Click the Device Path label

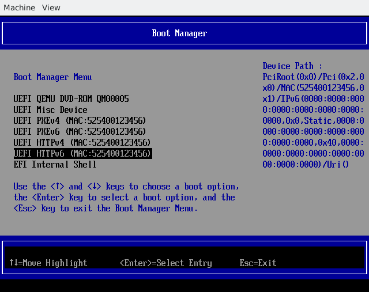click(x=292, y=66)
